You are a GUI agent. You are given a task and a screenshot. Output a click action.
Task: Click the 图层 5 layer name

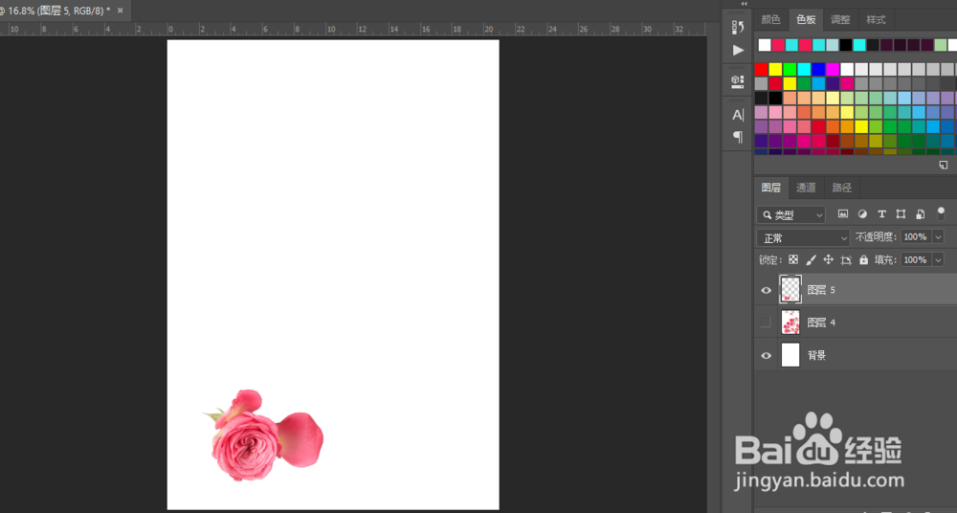click(821, 290)
